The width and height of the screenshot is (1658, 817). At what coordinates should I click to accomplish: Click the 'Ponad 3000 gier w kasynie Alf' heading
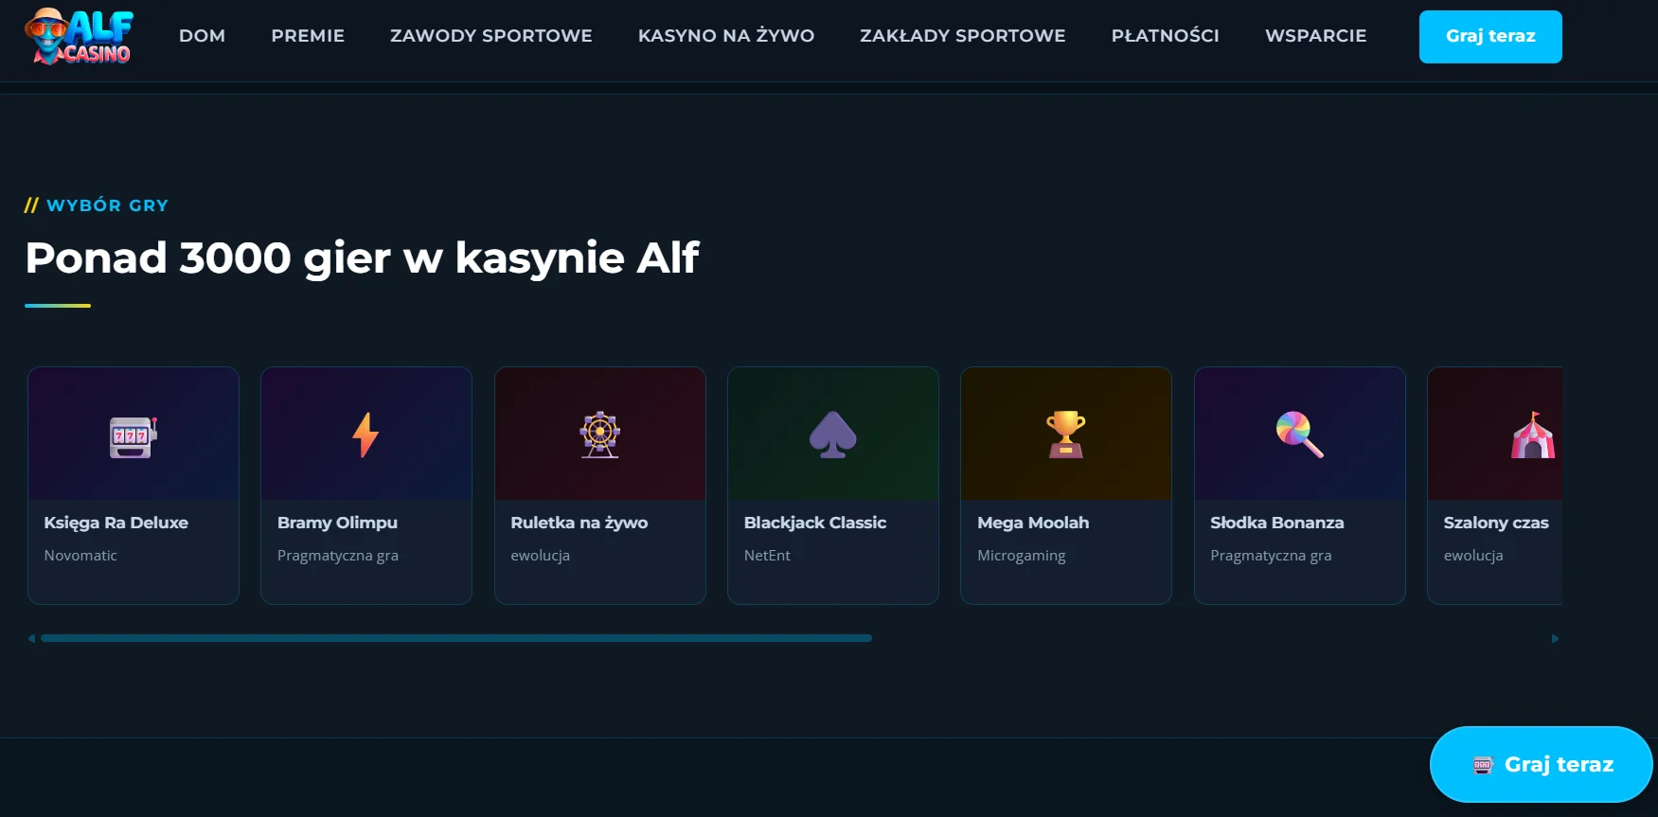coord(362,258)
